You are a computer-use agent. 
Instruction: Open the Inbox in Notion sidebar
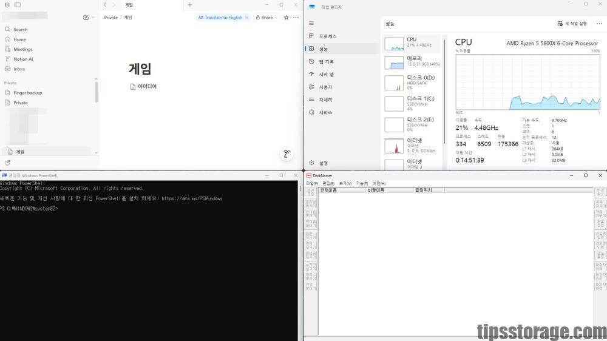tap(19, 69)
